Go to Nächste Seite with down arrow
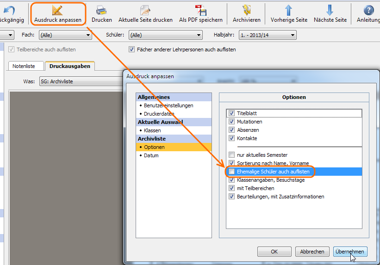380x265 pixels. [330, 10]
